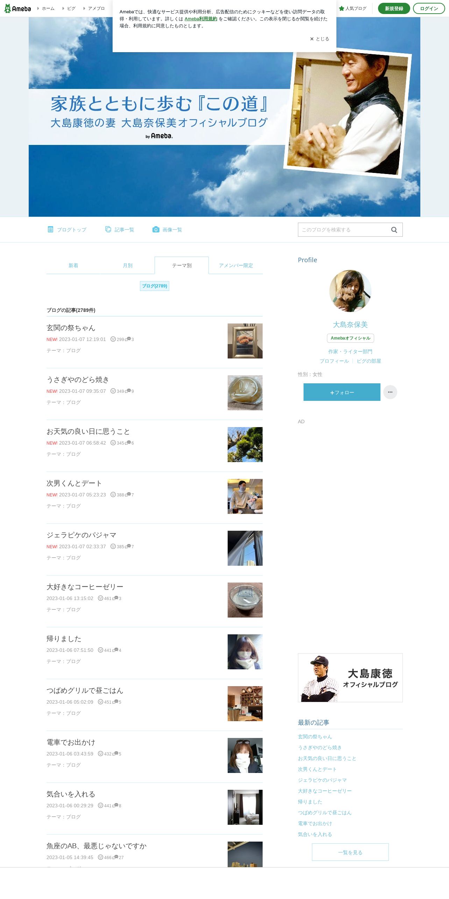Switch to the 新着 tab
This screenshot has width=449, height=899.
pyautogui.click(x=73, y=265)
